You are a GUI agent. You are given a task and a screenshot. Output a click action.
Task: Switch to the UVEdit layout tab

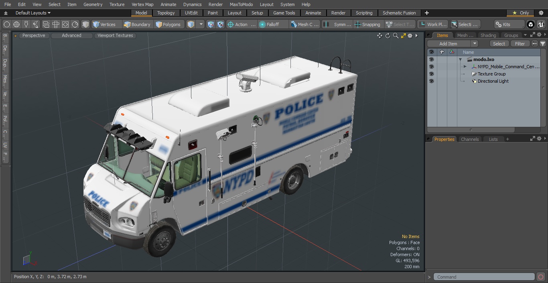(x=191, y=13)
